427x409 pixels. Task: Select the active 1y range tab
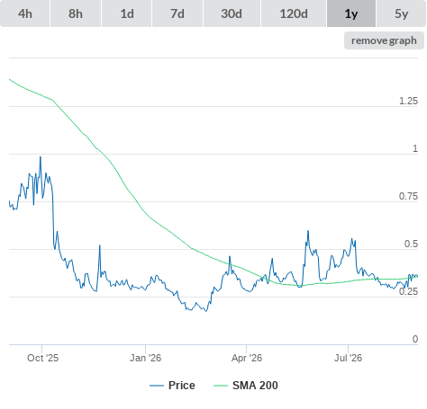(x=351, y=13)
